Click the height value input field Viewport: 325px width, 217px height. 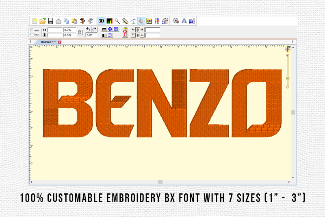pos(55,35)
